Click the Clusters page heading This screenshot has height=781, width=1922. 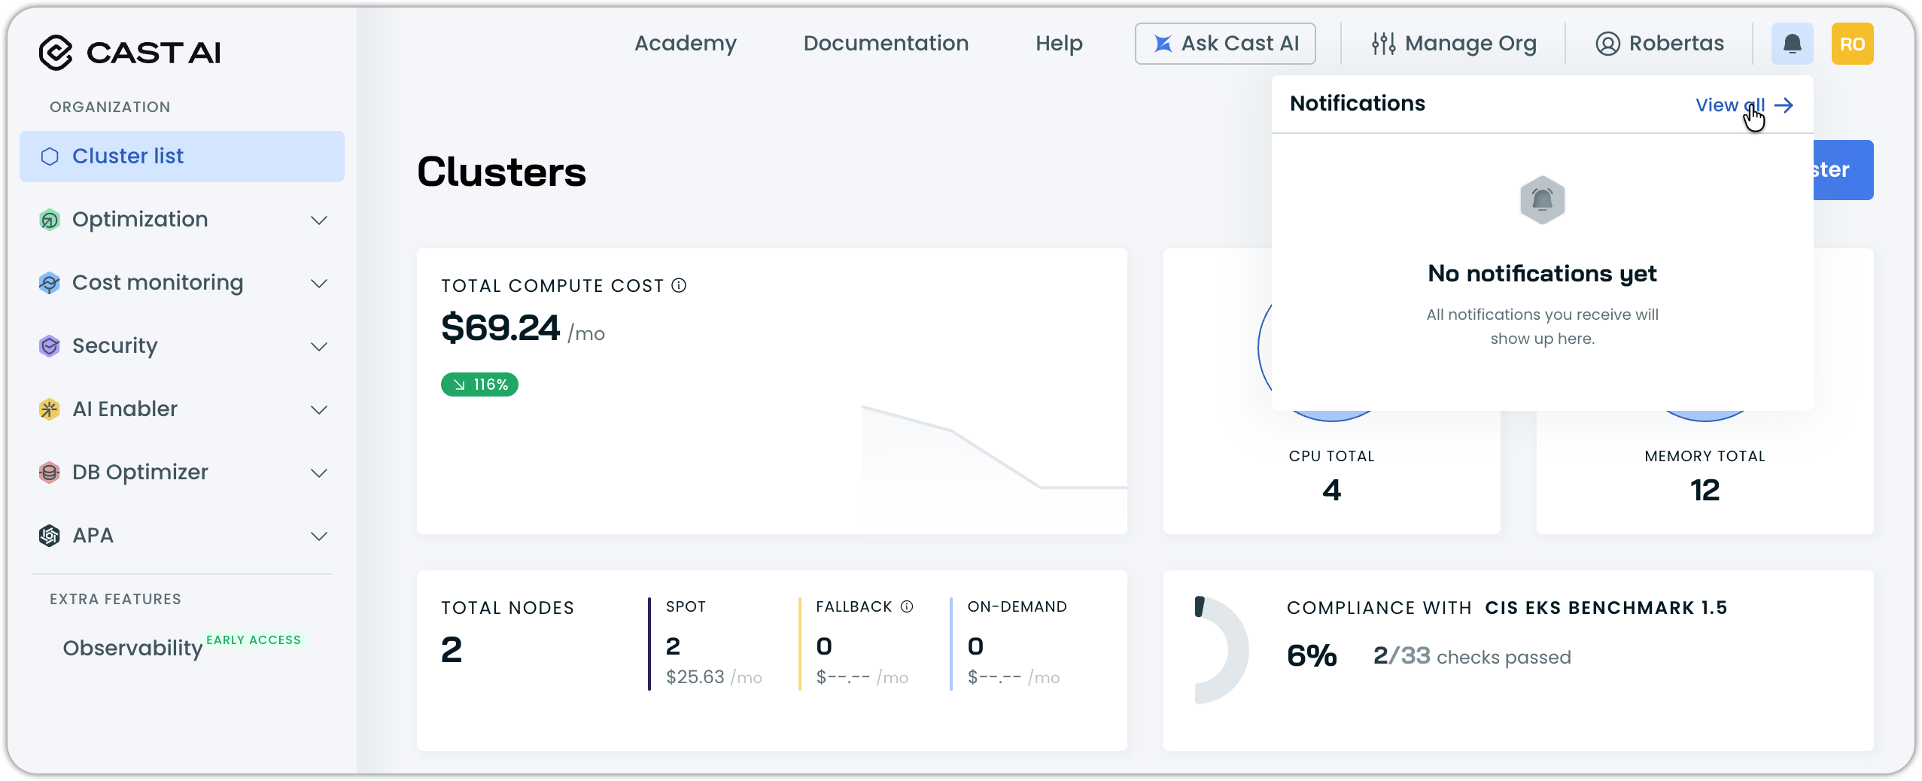pyautogui.click(x=501, y=172)
